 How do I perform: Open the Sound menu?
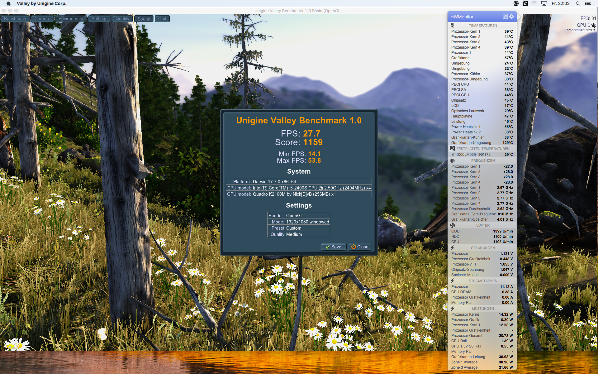pos(144,19)
